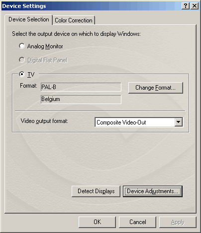Close the Device Settings dialog
201x233 pixels.
click(195, 6)
